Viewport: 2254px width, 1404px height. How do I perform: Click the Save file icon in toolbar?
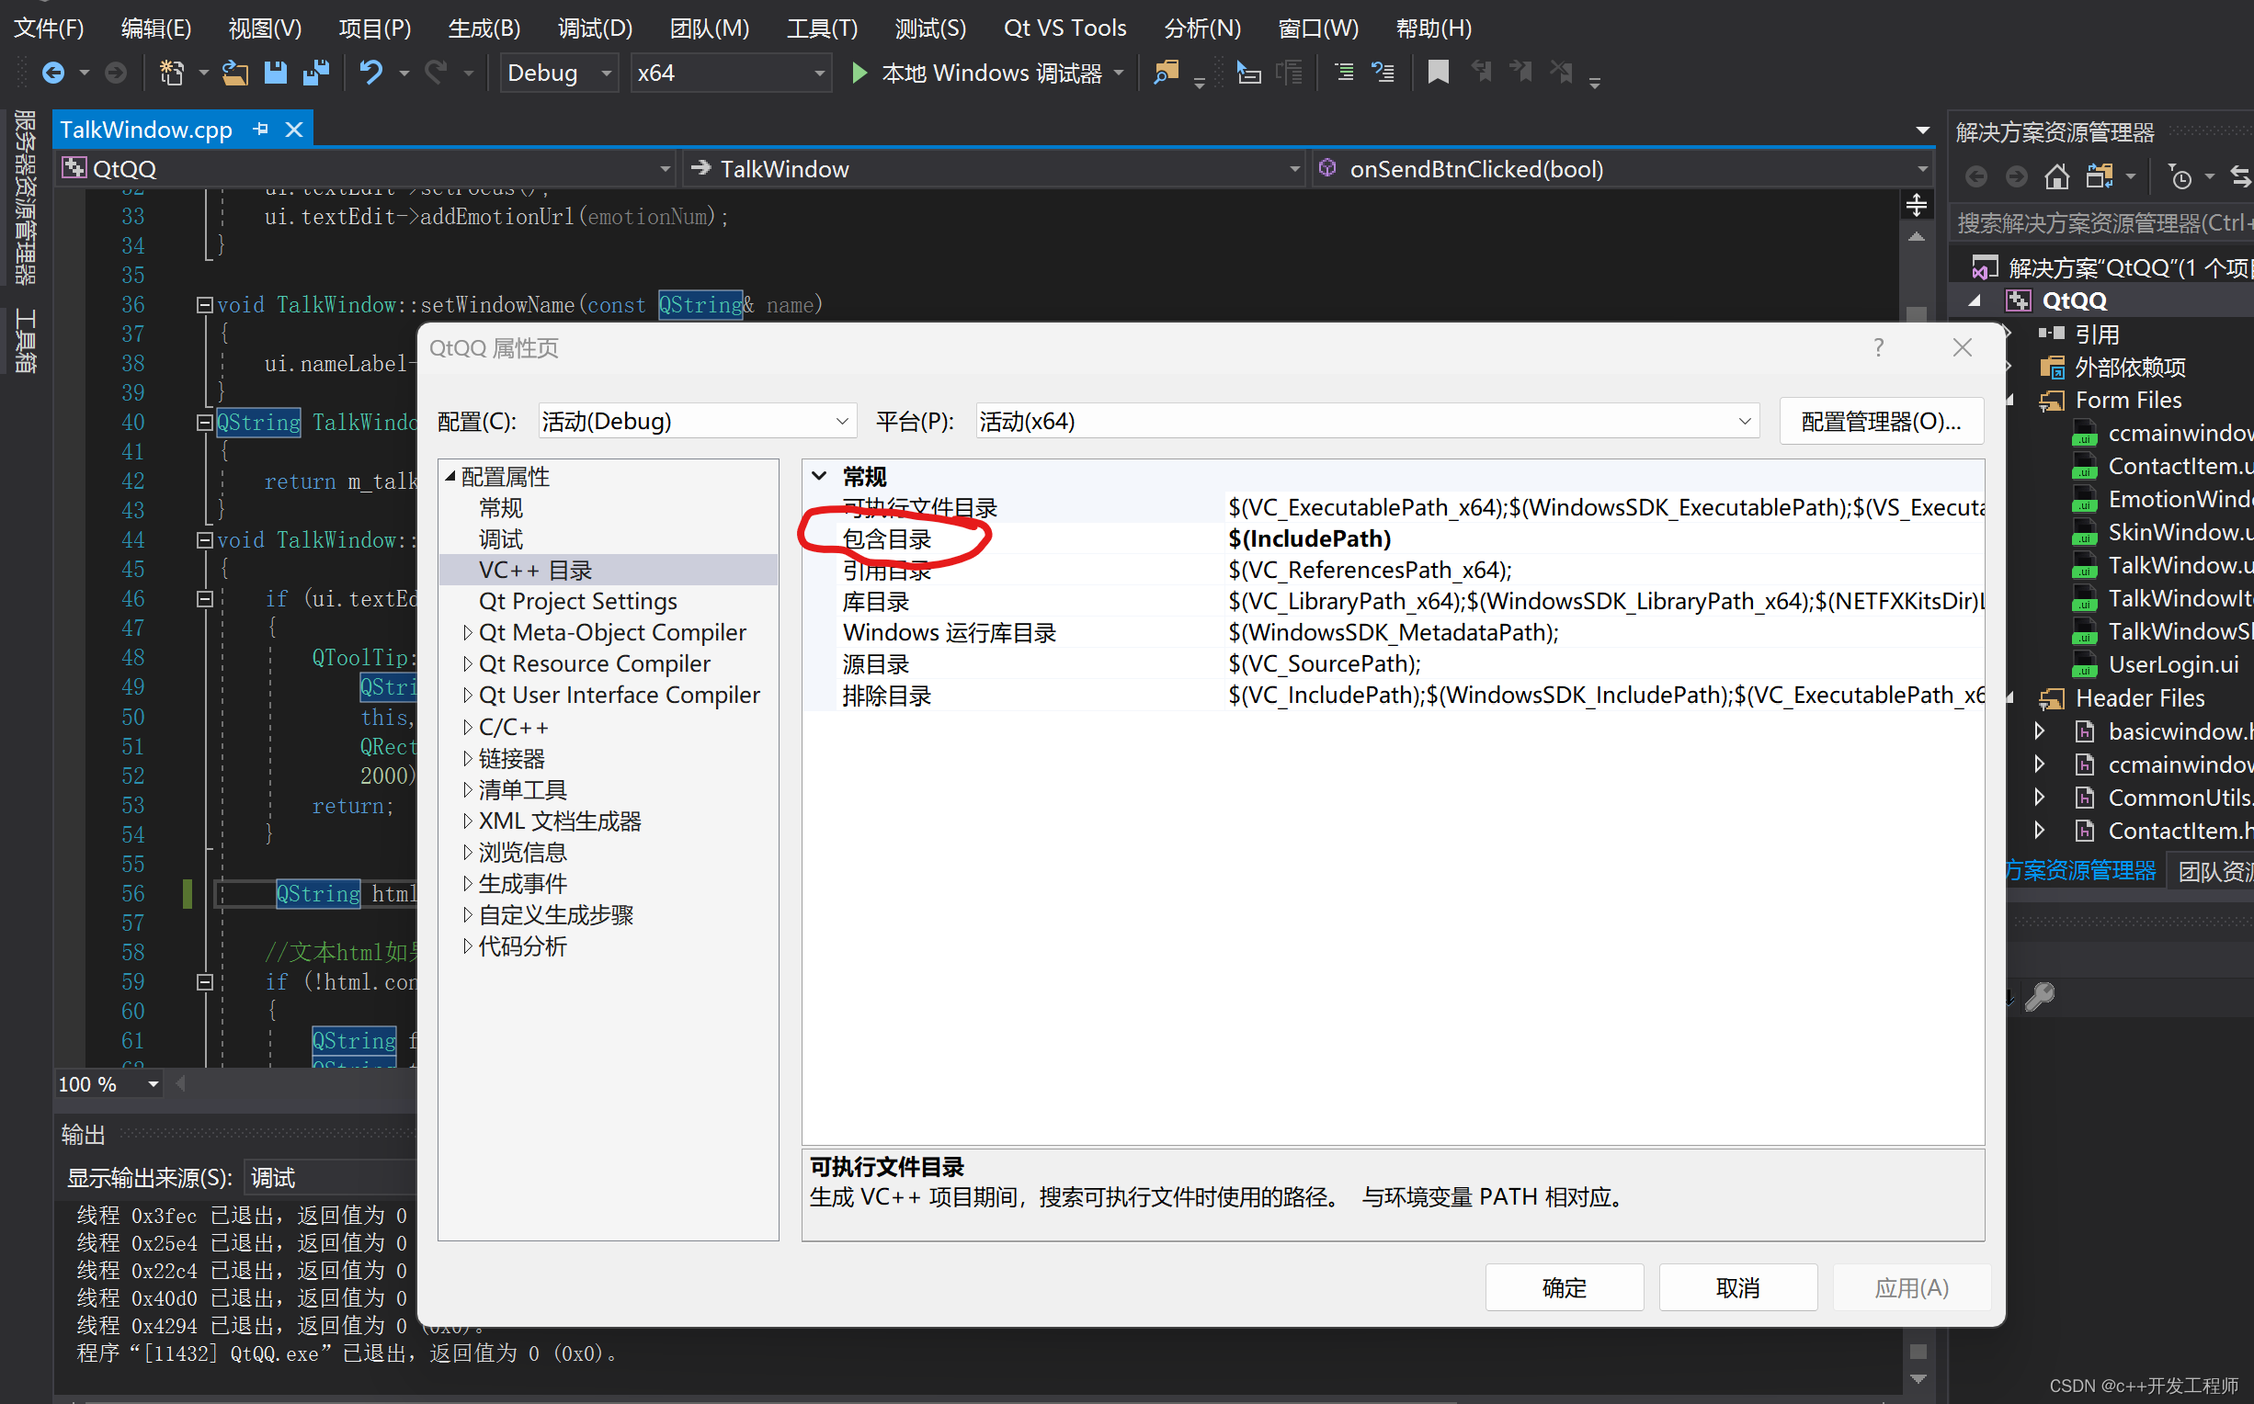click(x=276, y=73)
